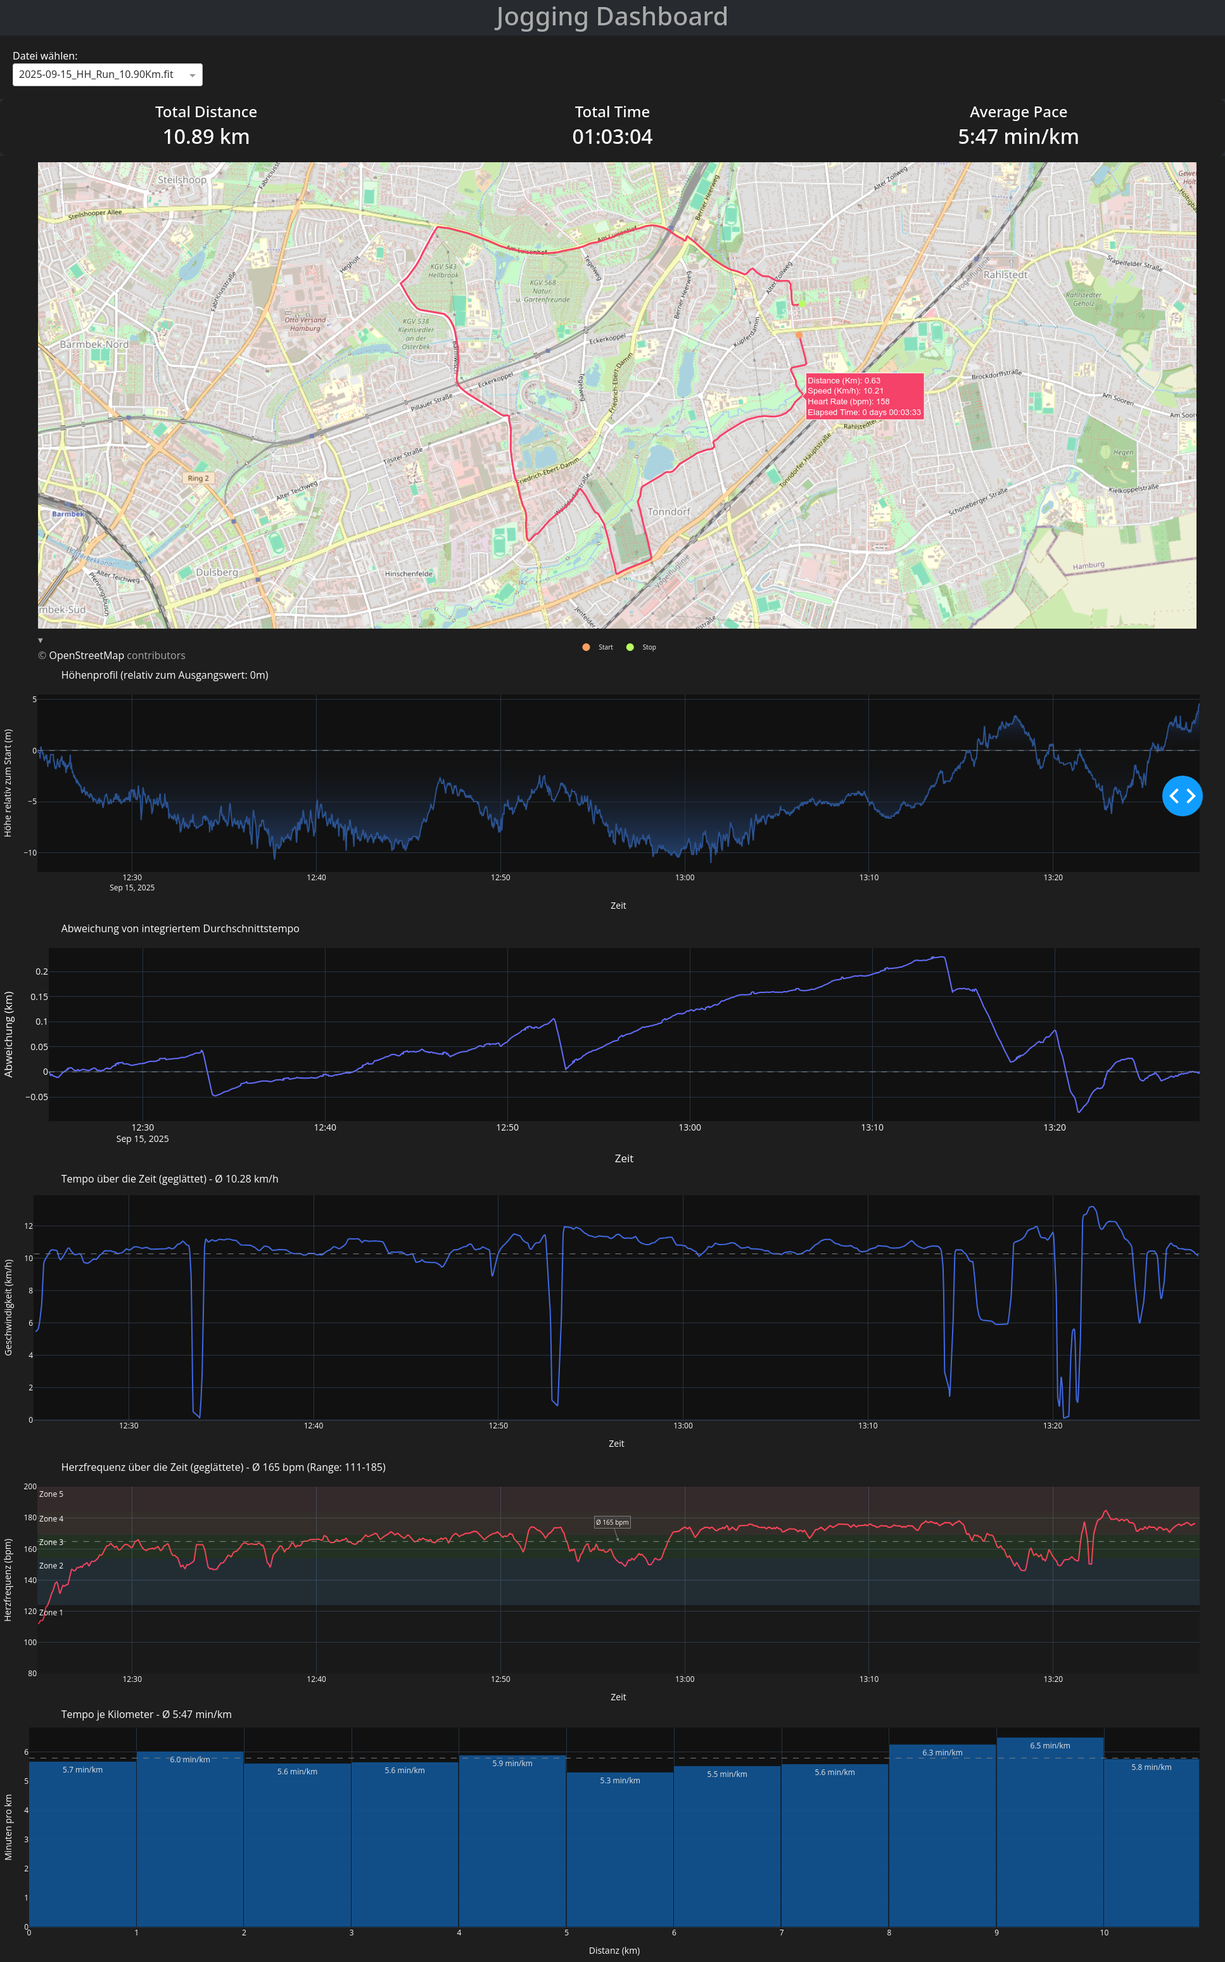Viewport: 1225px width, 1962px height.
Task: Toggle the Start legend entry
Action: point(605,648)
